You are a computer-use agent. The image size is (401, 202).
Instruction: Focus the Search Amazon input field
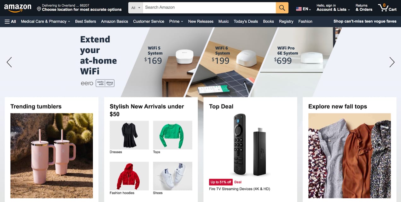coord(209,8)
